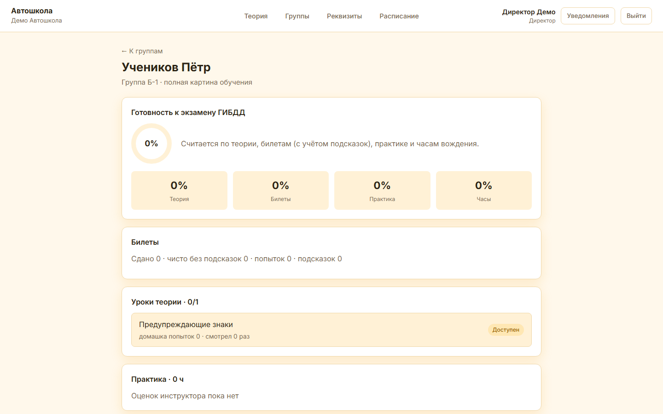Screen dimensions: 663x414
Task: Click the Директор Демо user name
Action: (x=529, y=12)
